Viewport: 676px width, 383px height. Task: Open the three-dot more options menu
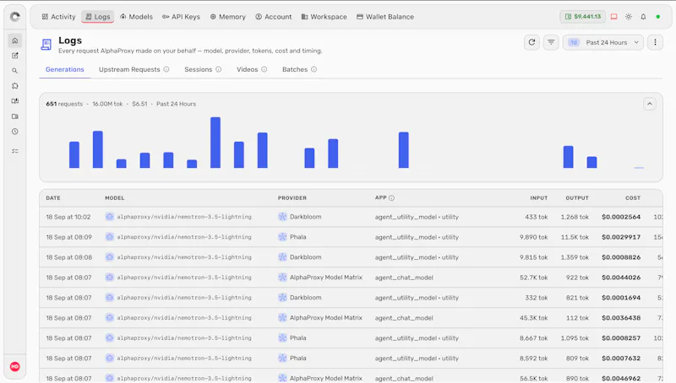tap(655, 42)
